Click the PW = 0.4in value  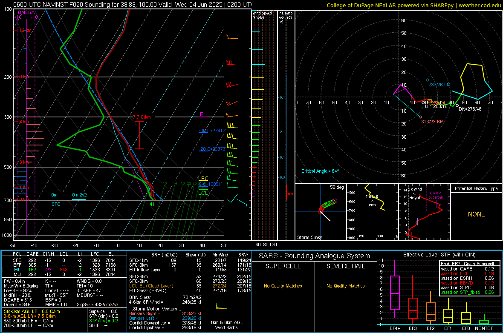14,282
